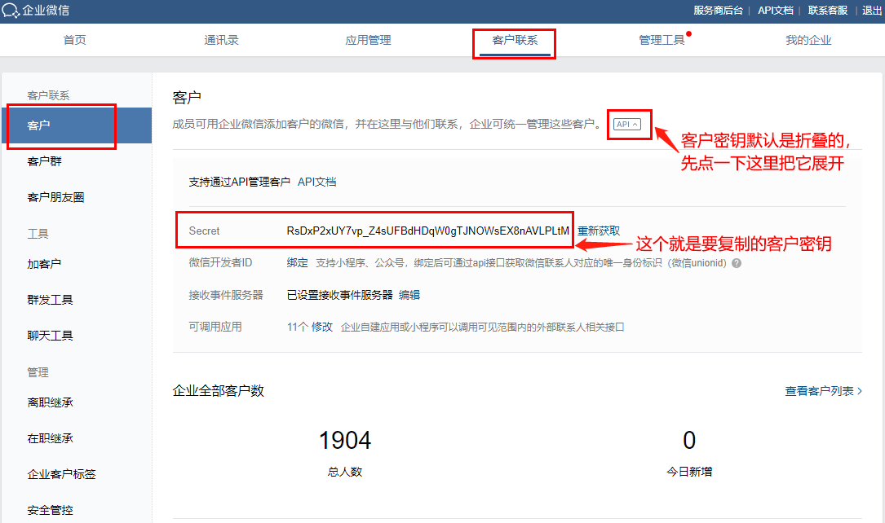
Task: Click 编辑 for 接收事件服务器
Action: 409,296
